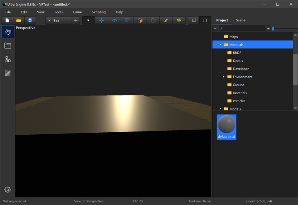Switch to the Scene tab
This screenshot has width=298, height=205.
pos(240,20)
